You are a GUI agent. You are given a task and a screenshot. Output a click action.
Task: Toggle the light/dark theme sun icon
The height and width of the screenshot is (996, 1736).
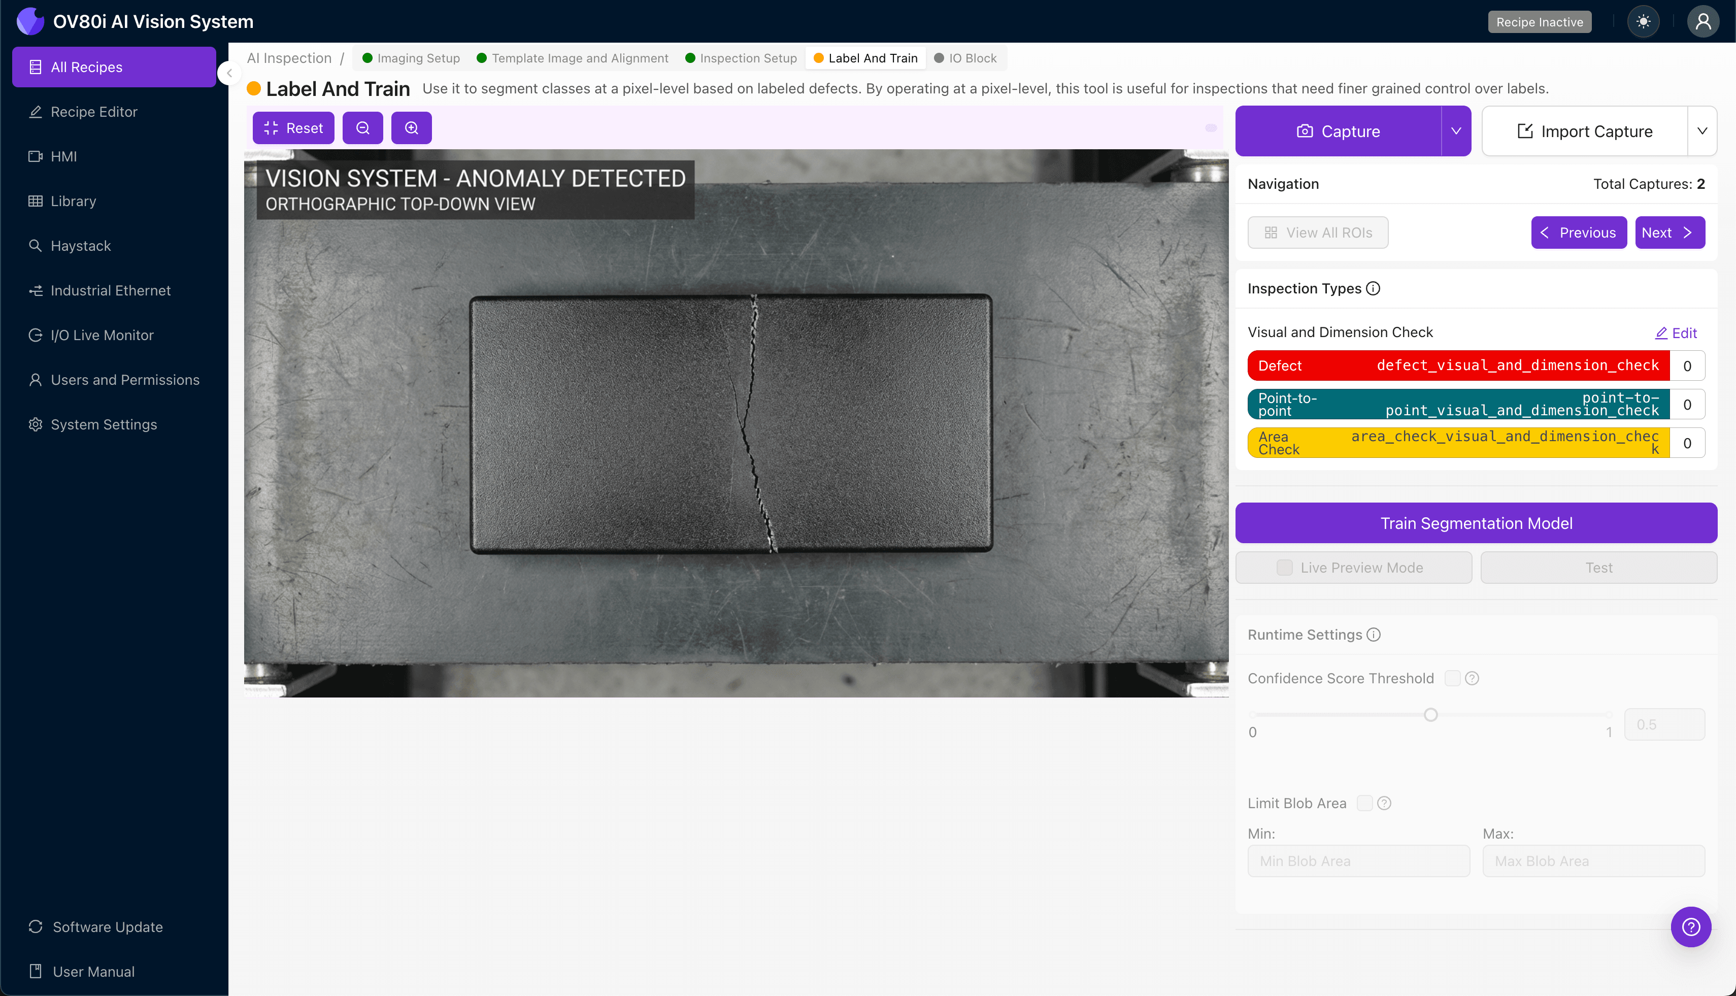[1643, 22]
